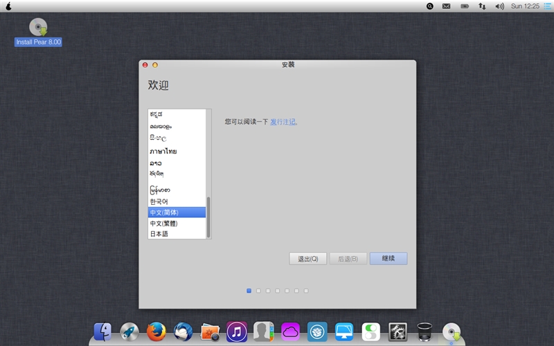Screen dimensions: 554x346
Task: Minimize the 安装 installer window
Action: click(154, 65)
